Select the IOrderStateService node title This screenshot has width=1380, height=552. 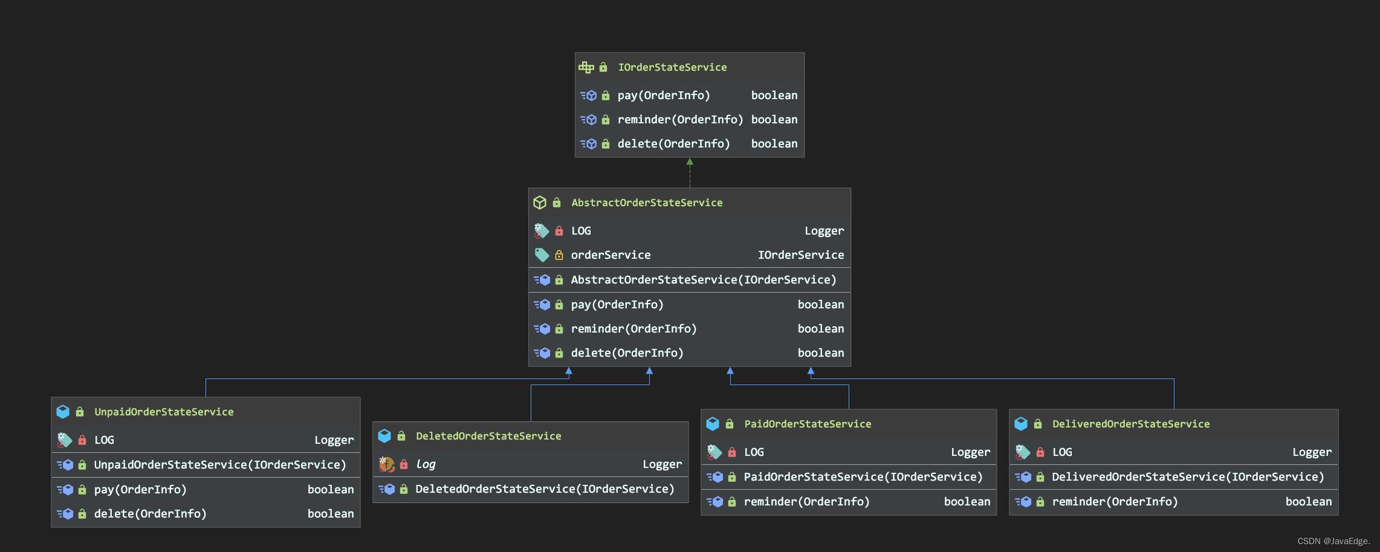coord(672,67)
